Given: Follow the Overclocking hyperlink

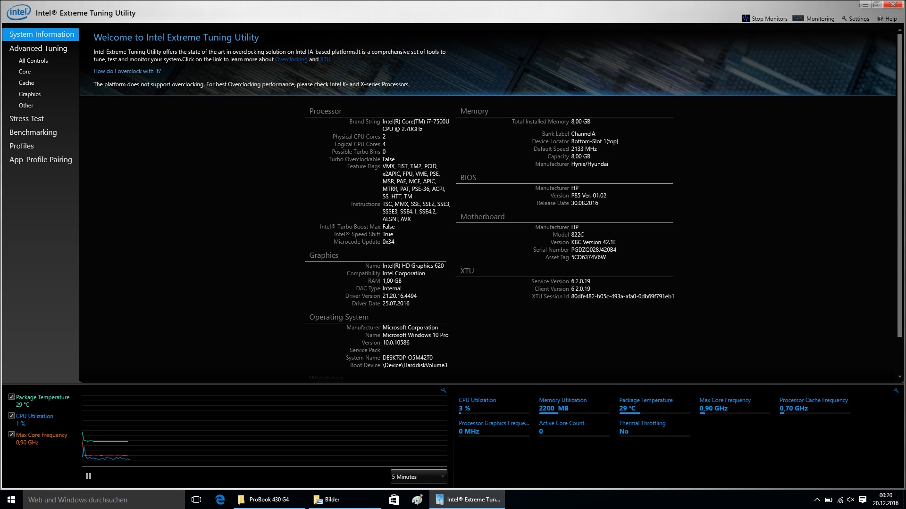Looking at the screenshot, I should (x=291, y=59).
